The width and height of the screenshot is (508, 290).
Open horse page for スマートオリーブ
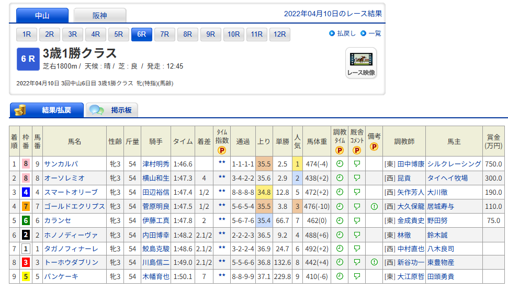point(71,192)
